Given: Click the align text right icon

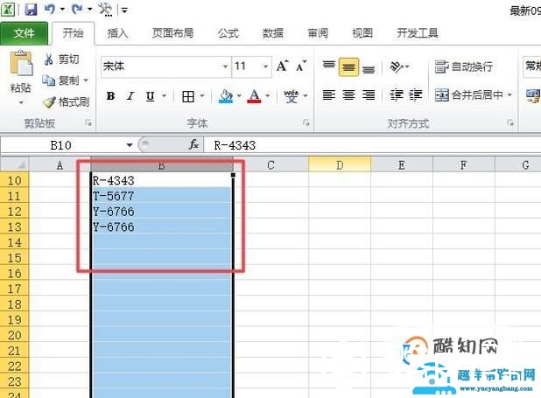Looking at the screenshot, I should [x=369, y=94].
